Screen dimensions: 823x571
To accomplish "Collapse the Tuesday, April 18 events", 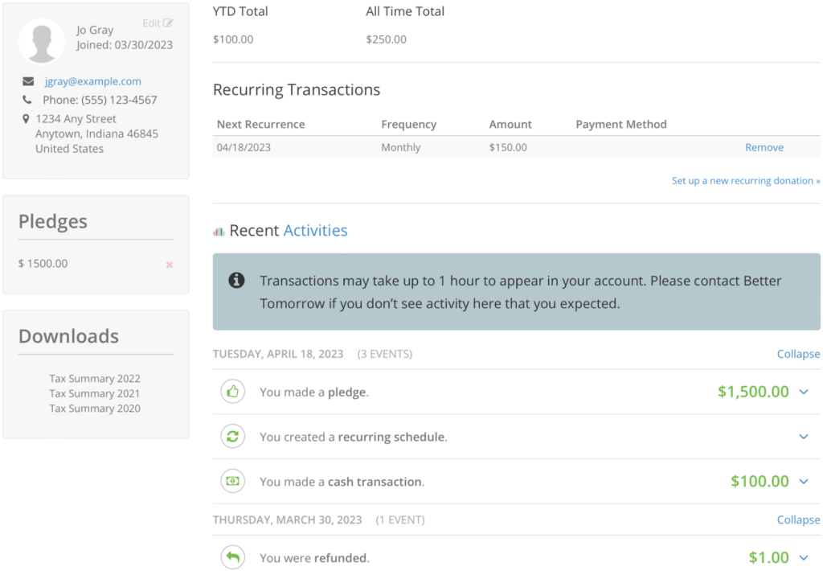I will pyautogui.click(x=798, y=354).
